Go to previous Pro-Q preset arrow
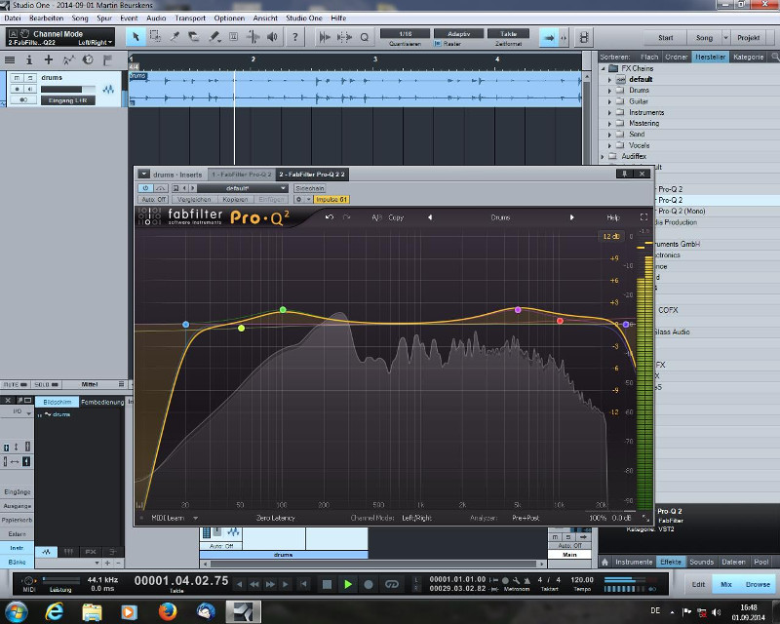This screenshot has height=624, width=780. pos(430,217)
